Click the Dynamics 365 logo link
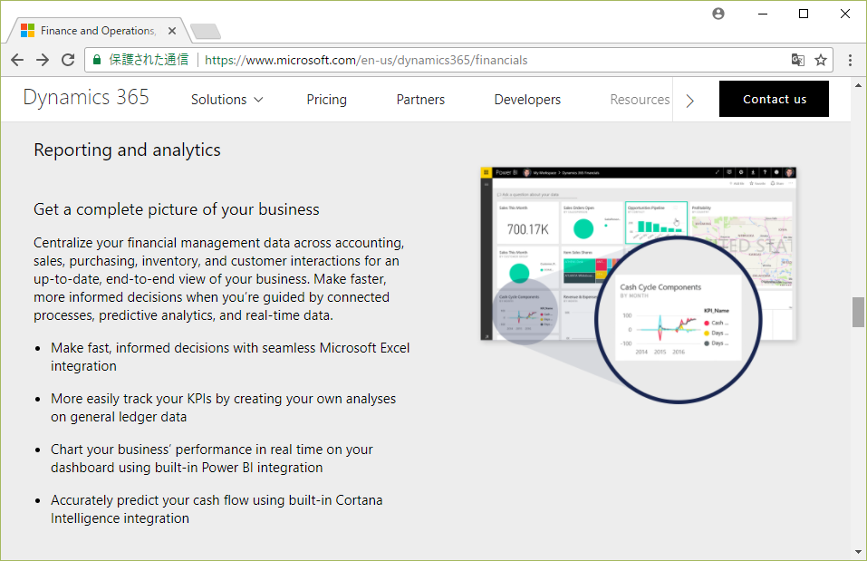867x561 pixels. pyautogui.click(x=86, y=98)
